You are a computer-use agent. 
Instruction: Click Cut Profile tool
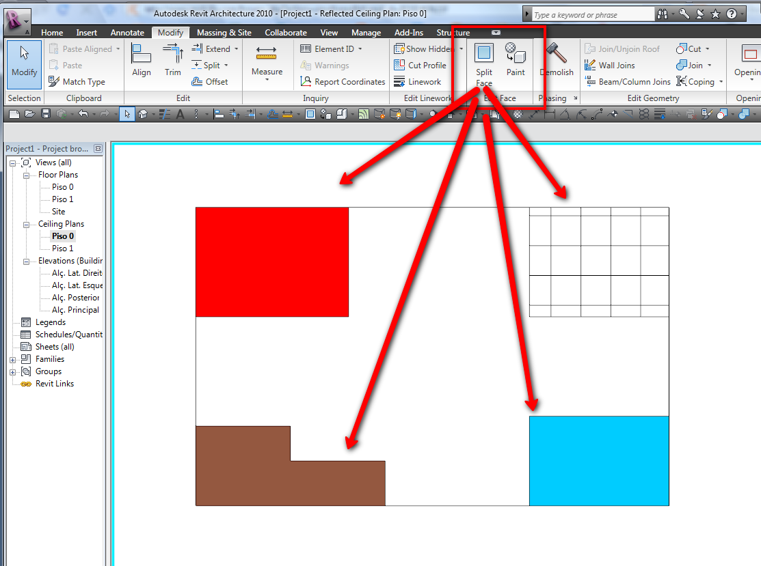[x=420, y=66]
